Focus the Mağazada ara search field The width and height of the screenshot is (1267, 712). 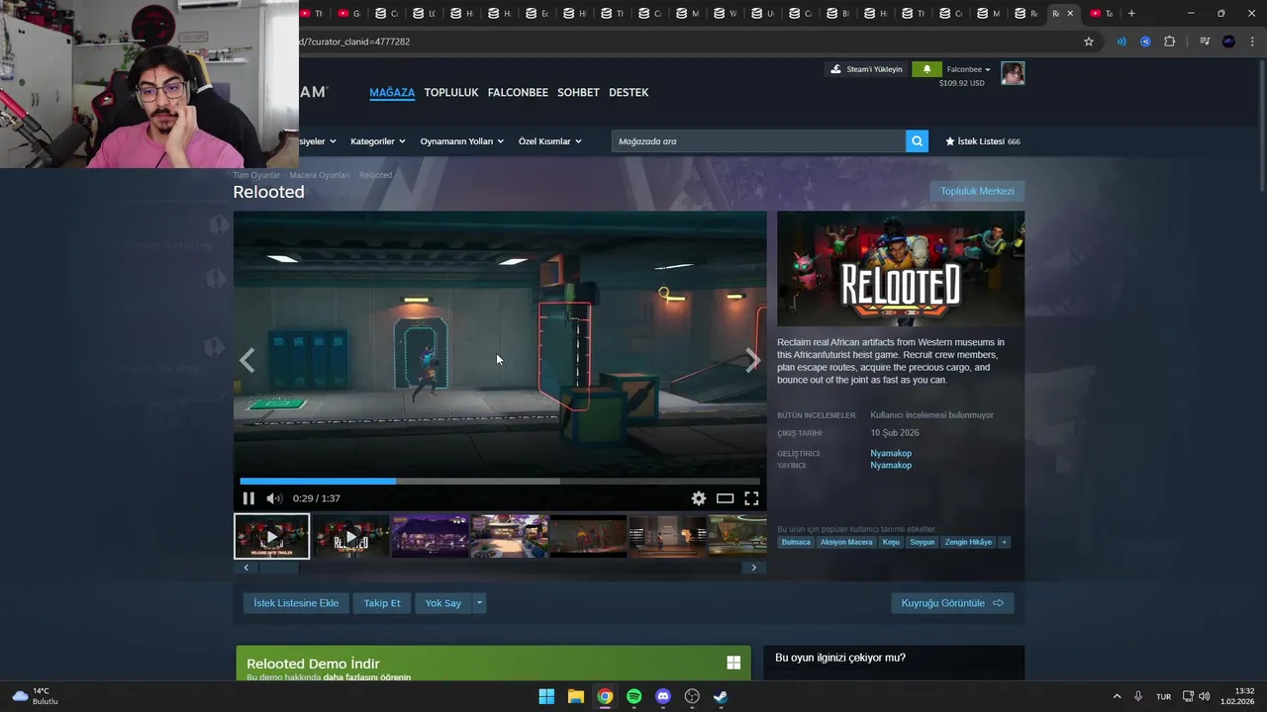tap(758, 141)
